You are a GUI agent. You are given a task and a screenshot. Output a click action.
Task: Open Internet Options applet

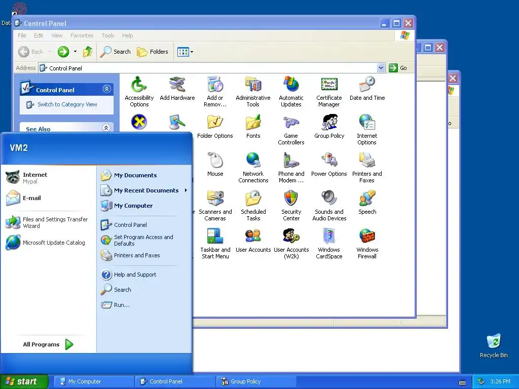pos(367,130)
